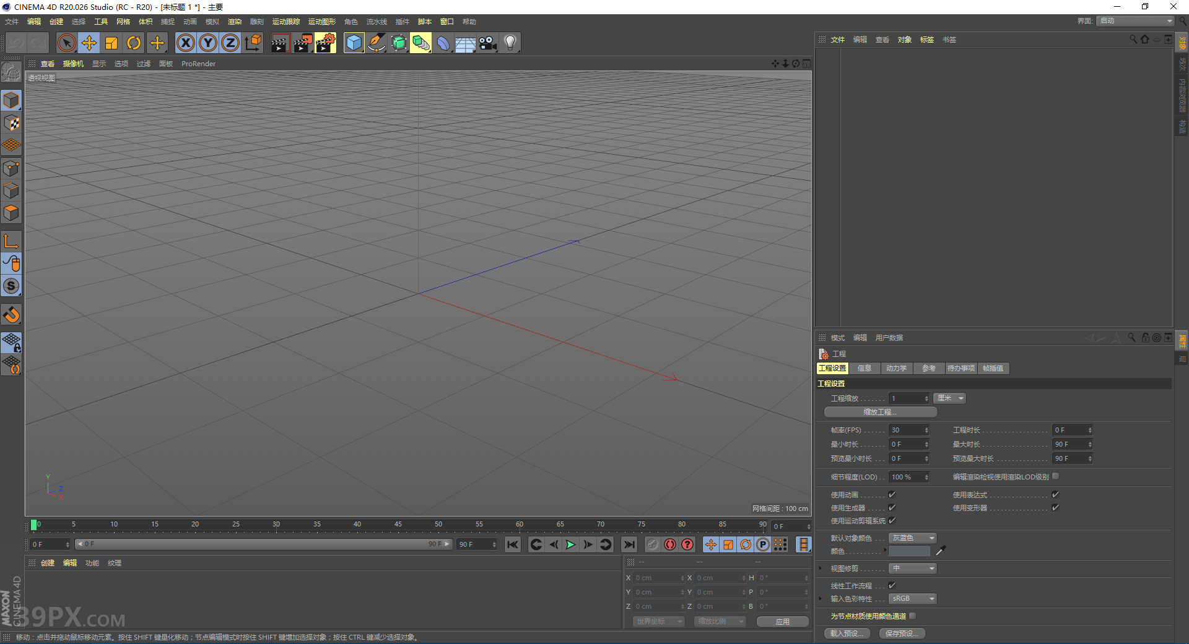Open the project scale unit 厘米 dropdown
The height and width of the screenshot is (644, 1189).
coord(949,398)
